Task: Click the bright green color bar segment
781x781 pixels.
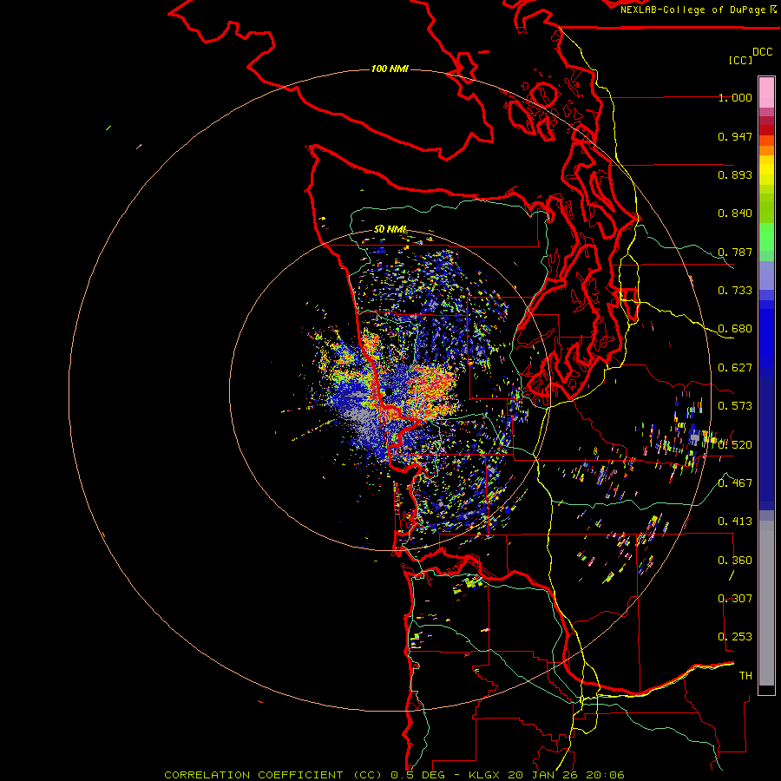Action: click(x=766, y=237)
